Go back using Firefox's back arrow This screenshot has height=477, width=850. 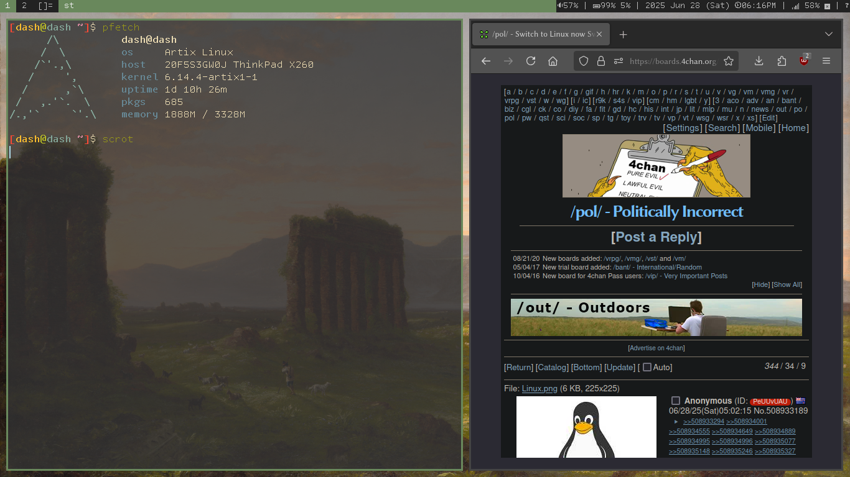click(x=486, y=61)
